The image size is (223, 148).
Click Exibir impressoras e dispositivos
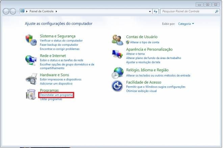tap(60, 79)
